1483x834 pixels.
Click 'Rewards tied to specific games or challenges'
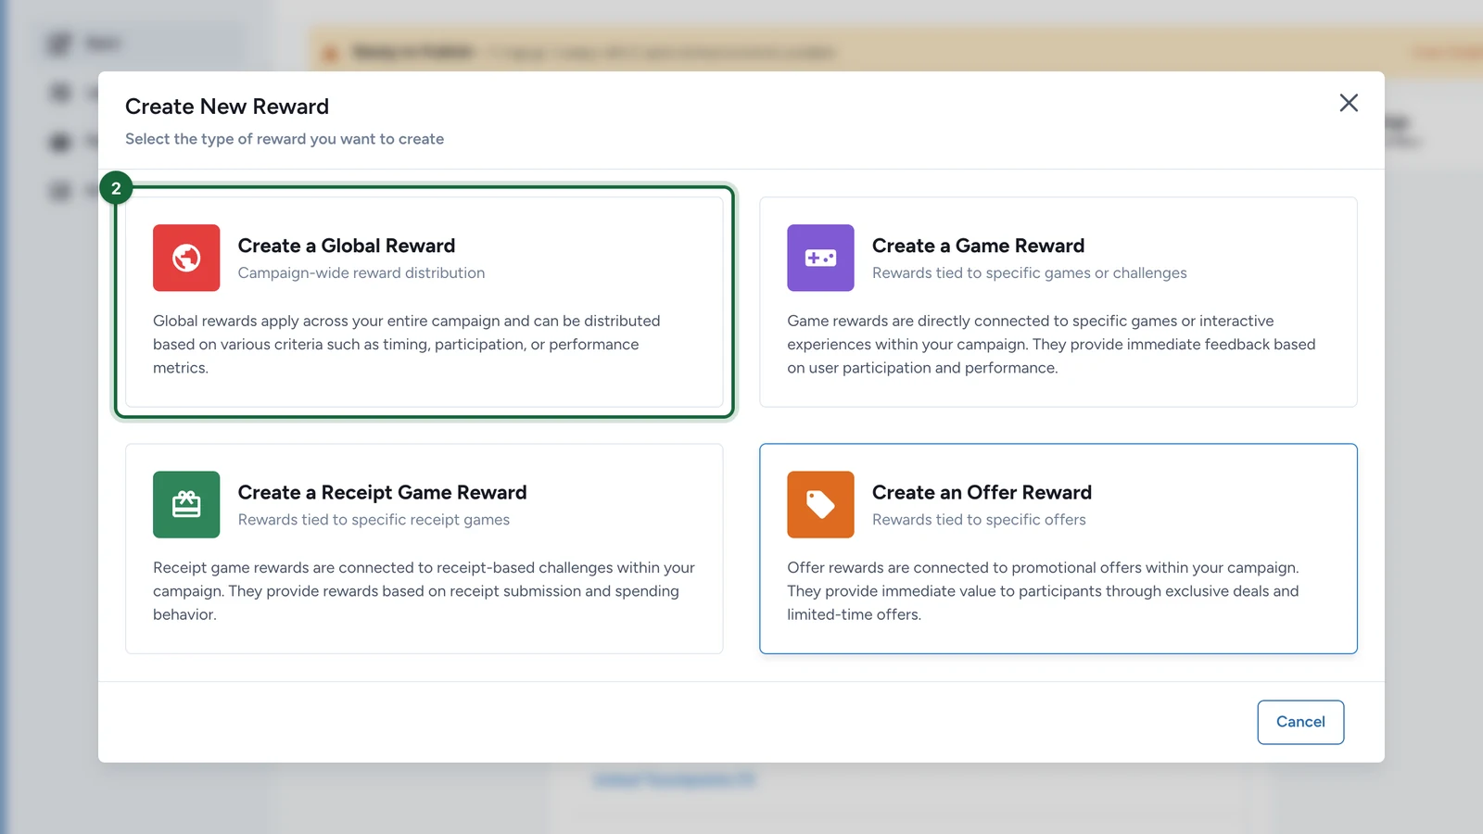[x=1029, y=272]
